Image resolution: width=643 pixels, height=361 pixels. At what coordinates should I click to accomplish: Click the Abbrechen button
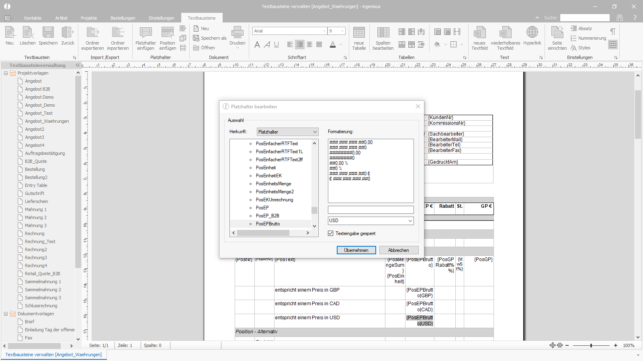point(399,250)
